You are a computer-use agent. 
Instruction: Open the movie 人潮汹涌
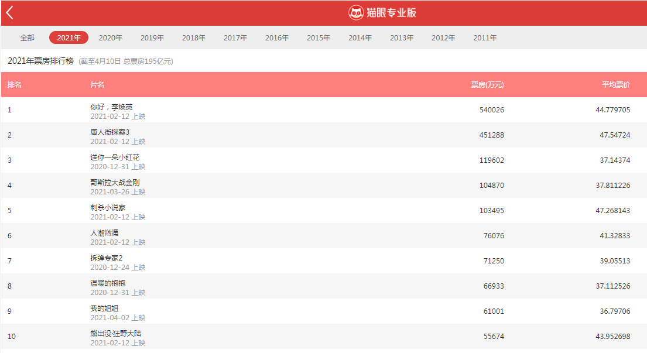coord(104,232)
